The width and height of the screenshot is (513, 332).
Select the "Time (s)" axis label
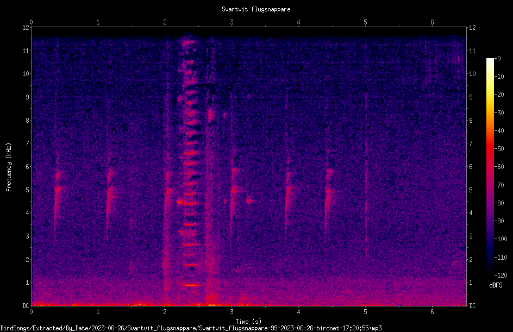tap(249, 322)
